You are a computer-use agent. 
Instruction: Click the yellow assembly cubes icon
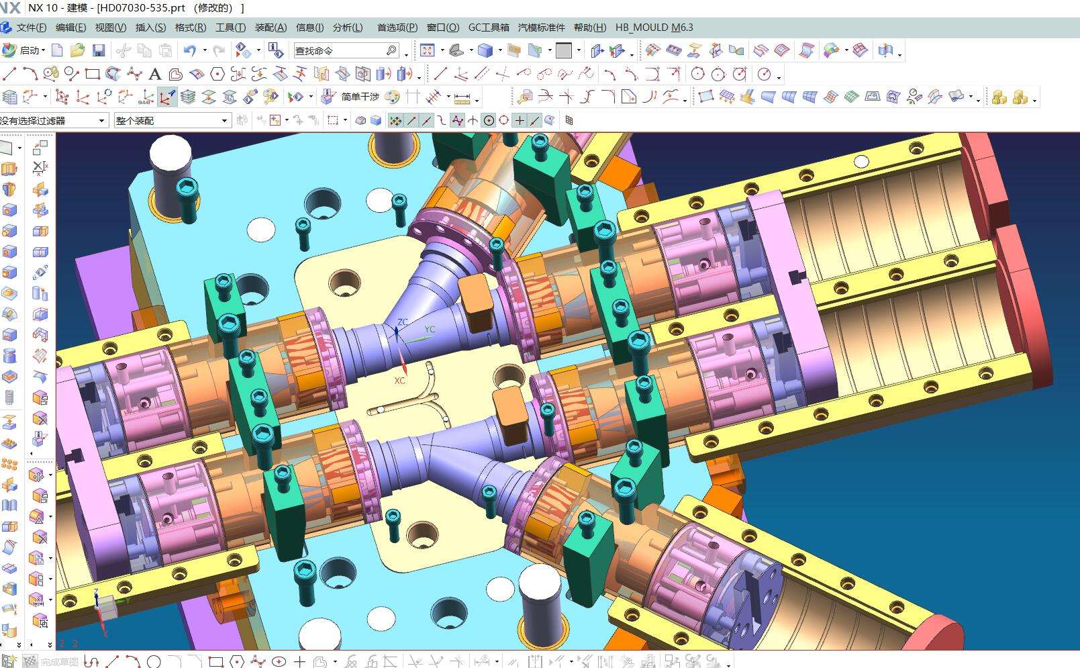[999, 97]
